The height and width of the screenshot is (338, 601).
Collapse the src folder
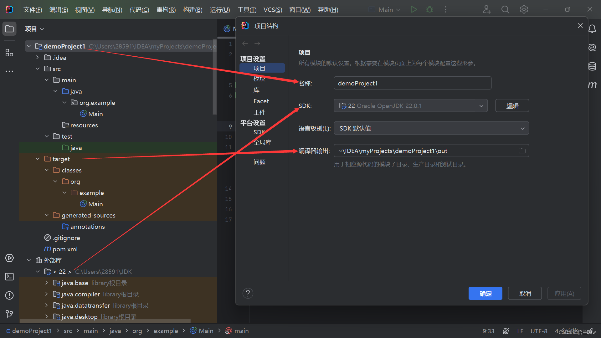click(38, 69)
